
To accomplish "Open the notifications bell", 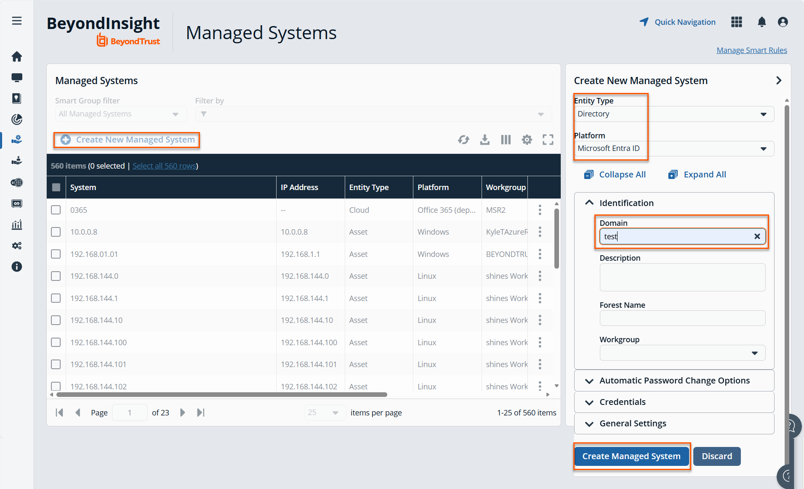I will [762, 22].
